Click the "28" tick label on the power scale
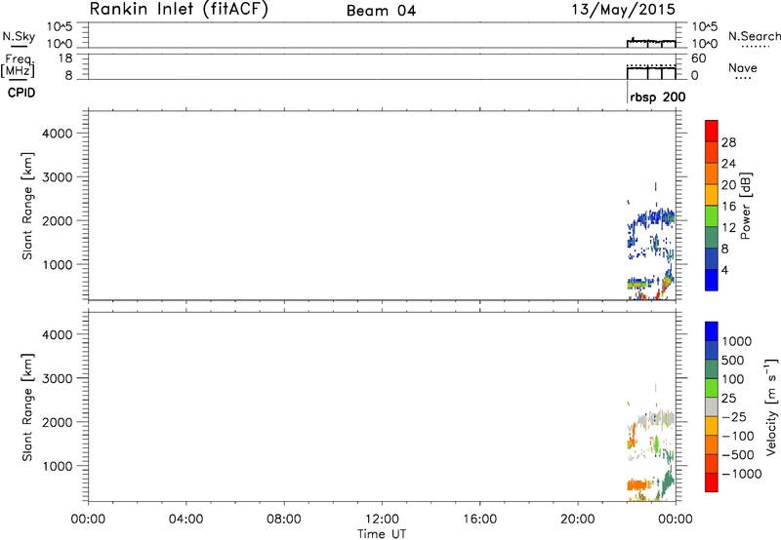Viewport: 781px width, 540px height. click(x=728, y=142)
